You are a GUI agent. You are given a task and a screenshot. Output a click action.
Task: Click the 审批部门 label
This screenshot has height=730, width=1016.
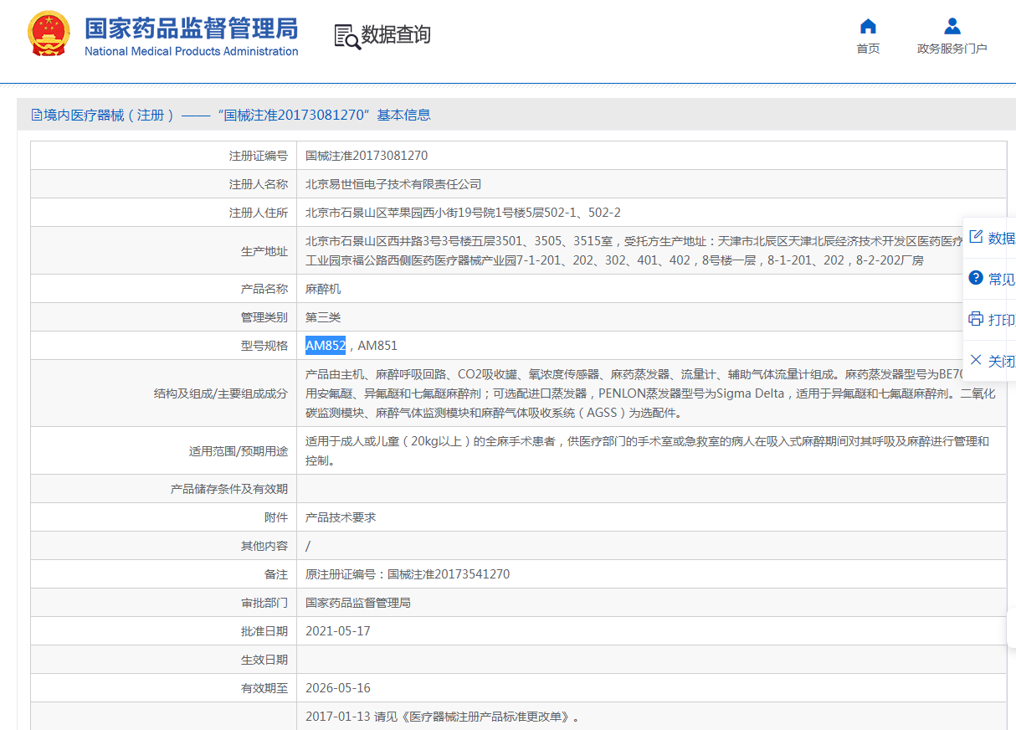coord(264,603)
